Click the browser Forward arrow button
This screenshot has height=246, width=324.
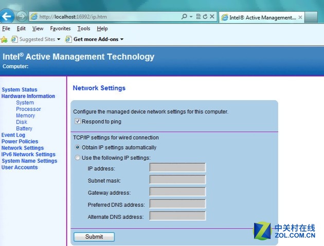coord(22,16)
